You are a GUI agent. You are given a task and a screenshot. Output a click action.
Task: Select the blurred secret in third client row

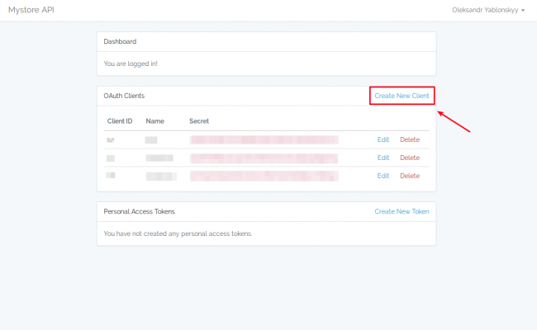[264, 176]
